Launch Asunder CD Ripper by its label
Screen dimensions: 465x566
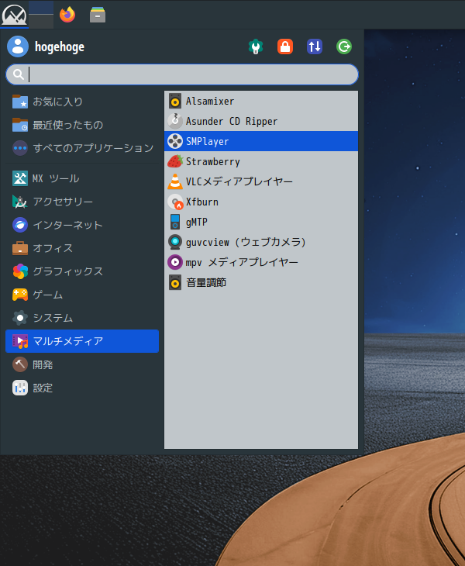(232, 121)
